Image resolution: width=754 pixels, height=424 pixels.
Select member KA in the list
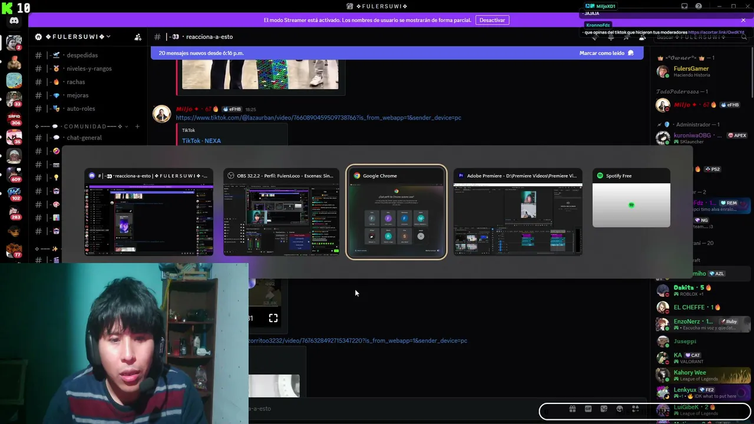coord(703,358)
